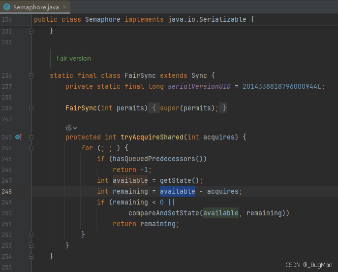The height and width of the screenshot is (272, 338).
Task: Click the rendered doc comment 'Fair version'
Action: tap(74, 58)
